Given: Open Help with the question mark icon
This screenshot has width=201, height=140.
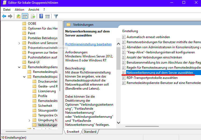Looking at the screenshot, I should coord(41,16).
